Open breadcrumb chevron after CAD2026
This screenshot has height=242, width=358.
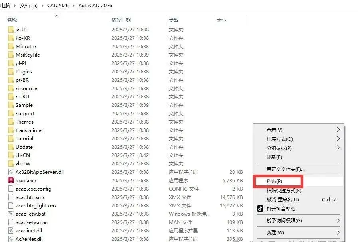pyautogui.click(x=73, y=6)
